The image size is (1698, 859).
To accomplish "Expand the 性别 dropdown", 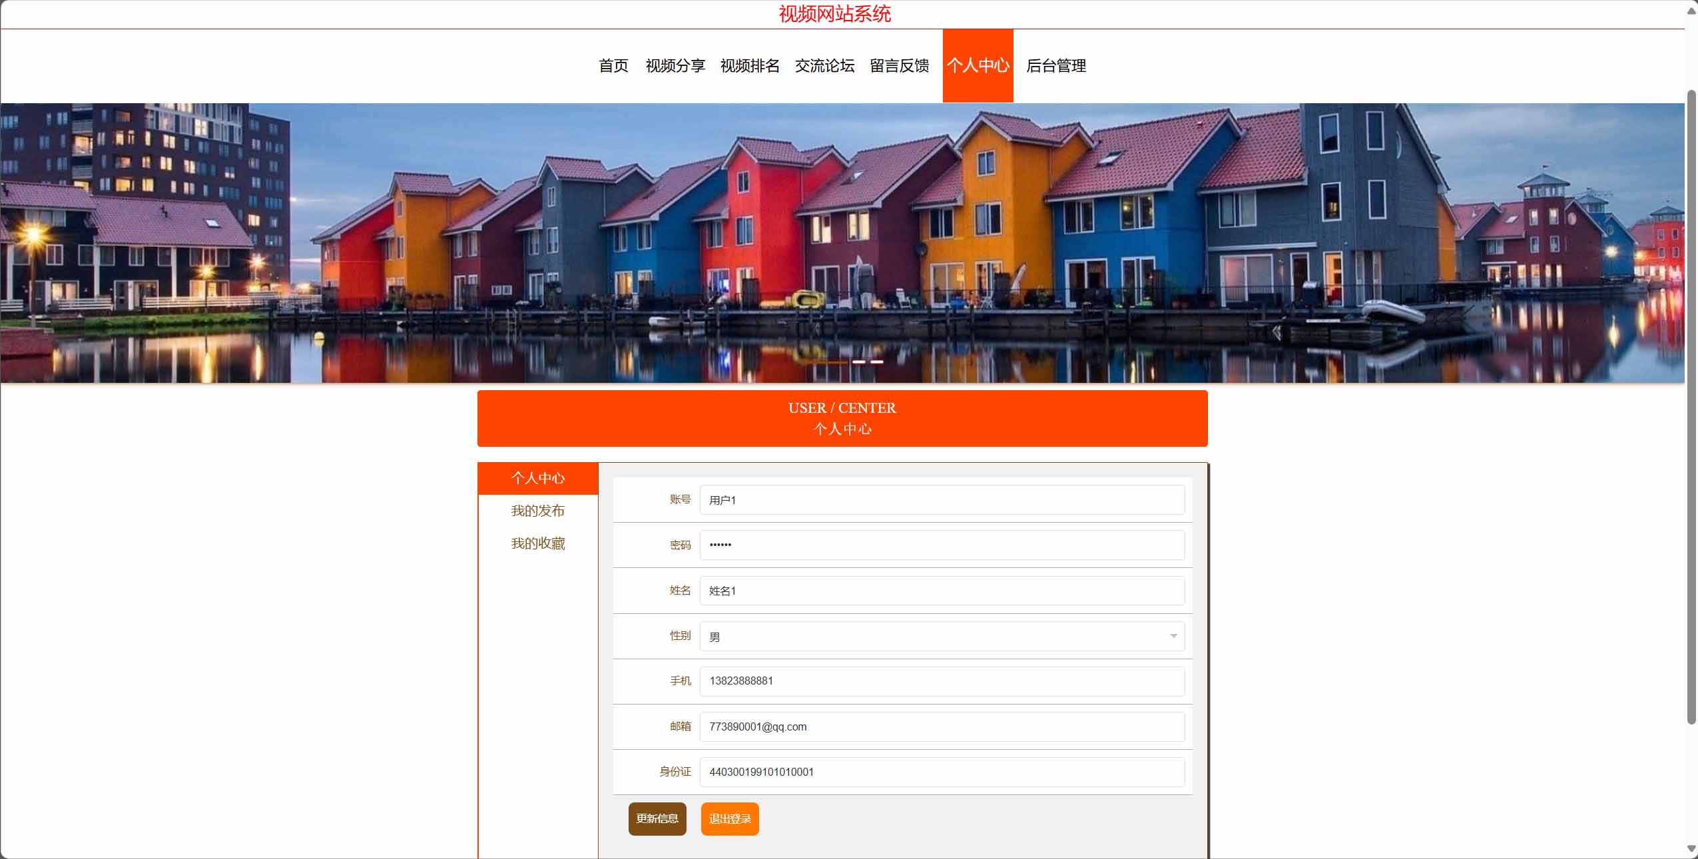I will click(x=942, y=636).
